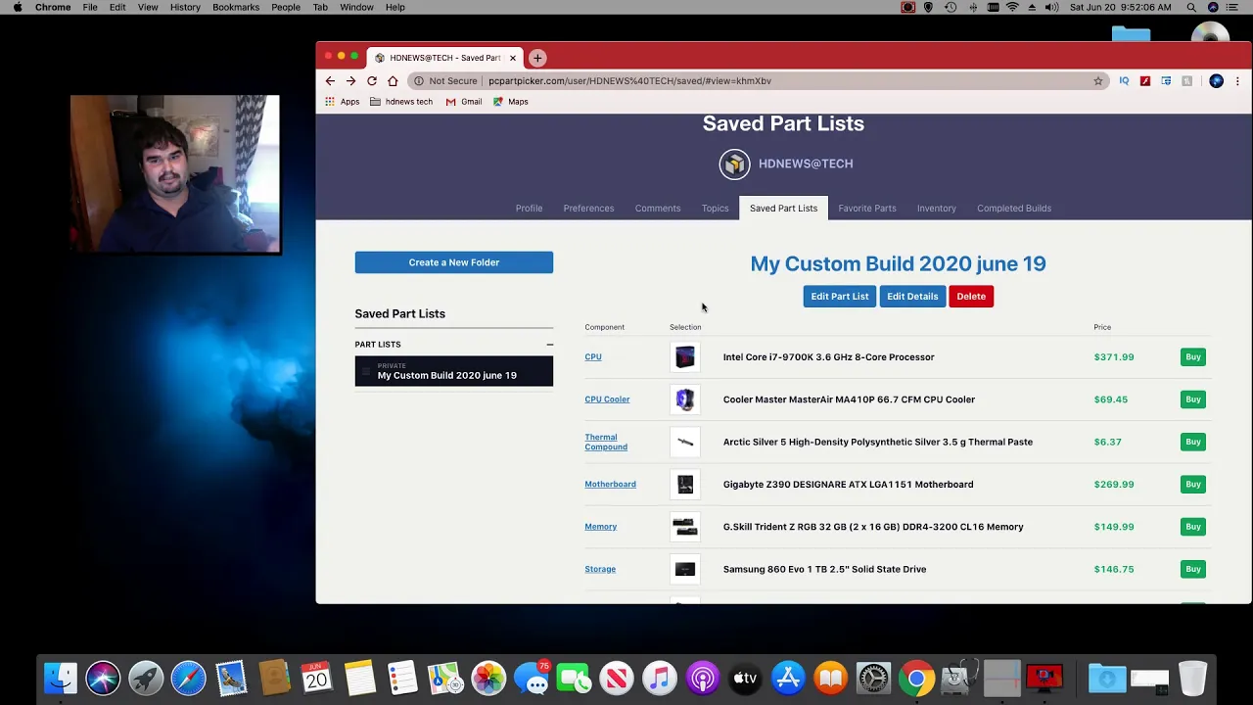The image size is (1253, 705).
Task: Open the Thermal Compound link
Action: [606, 442]
